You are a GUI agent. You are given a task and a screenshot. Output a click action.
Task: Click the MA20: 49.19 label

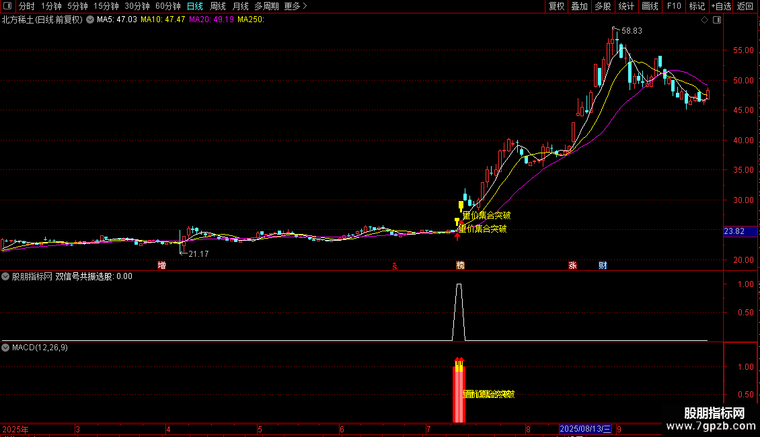[x=211, y=20]
